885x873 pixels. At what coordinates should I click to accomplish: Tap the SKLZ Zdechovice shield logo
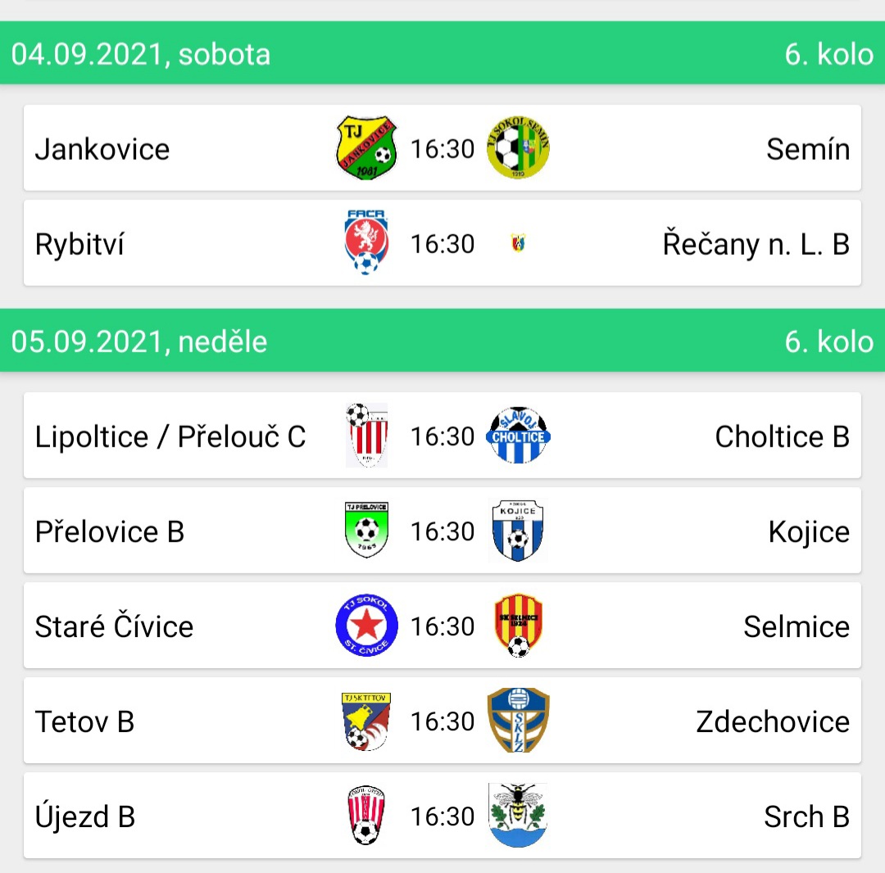[518, 720]
